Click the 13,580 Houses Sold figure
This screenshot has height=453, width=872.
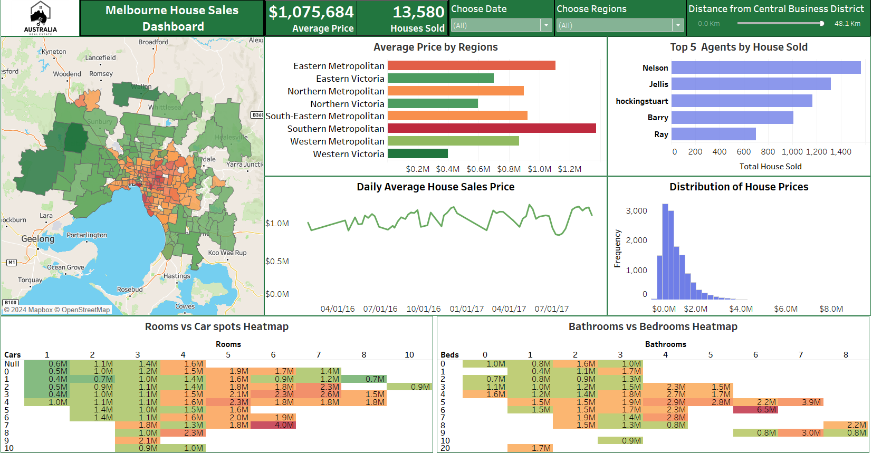click(x=418, y=12)
